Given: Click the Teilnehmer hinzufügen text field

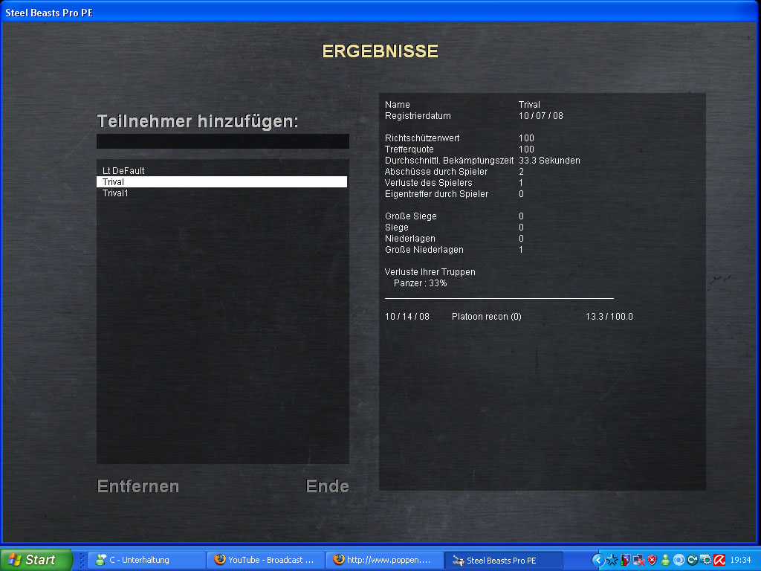Looking at the screenshot, I should pos(222,141).
